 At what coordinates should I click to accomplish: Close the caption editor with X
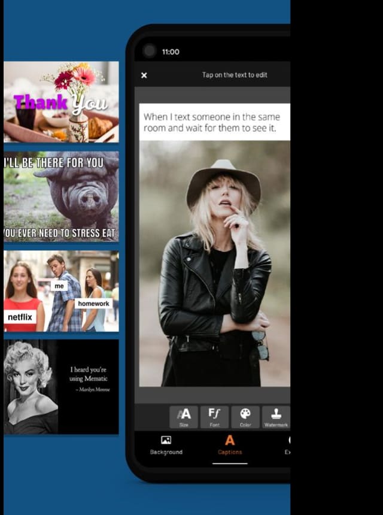(x=144, y=75)
